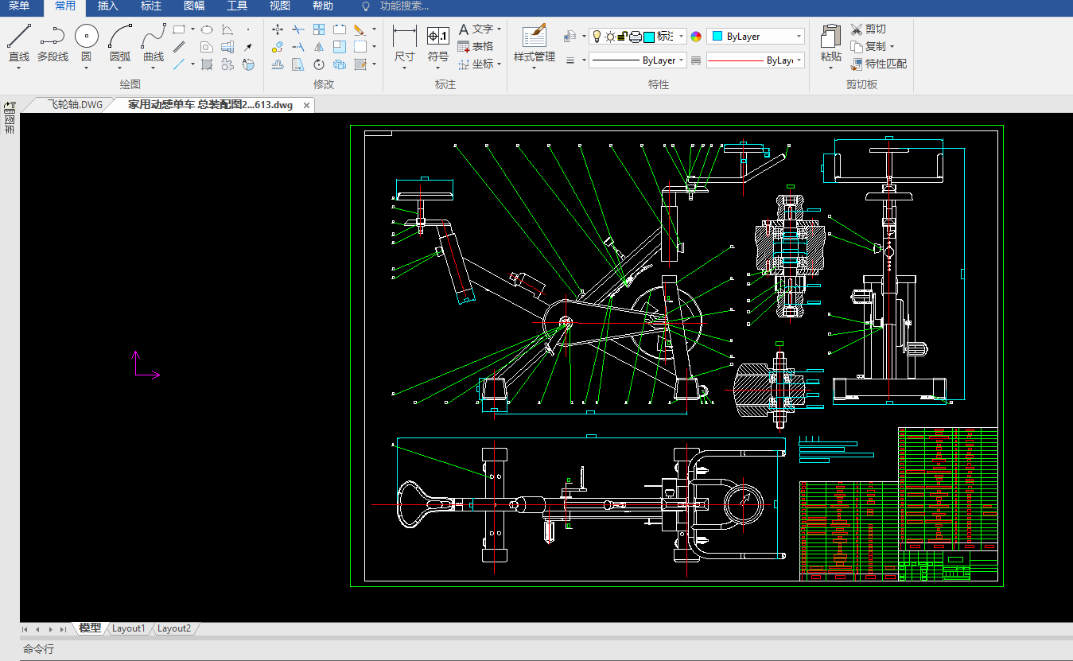Switch to the 插入 (Insert) ribbon tab

tap(107, 6)
